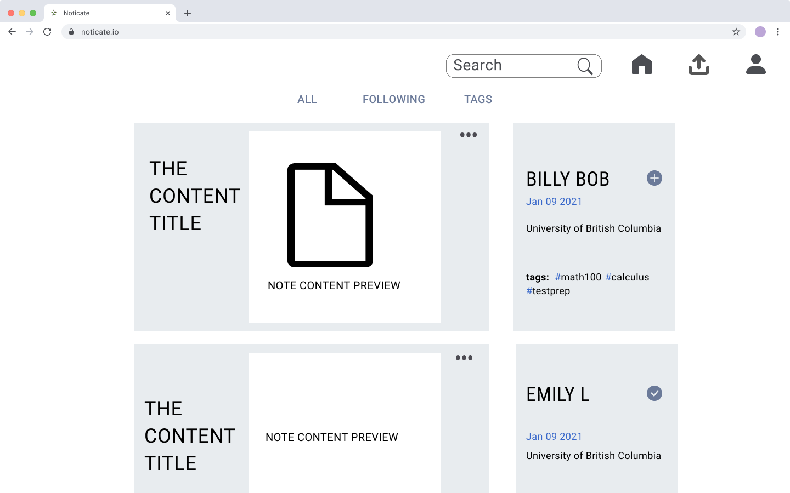Bookmark the page with the star icon
The image size is (790, 493).
[x=736, y=32]
